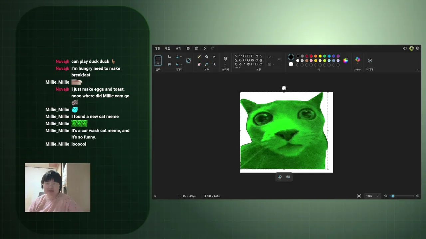Image resolution: width=426 pixels, height=239 pixels.
Task: Select Color 2 secondary white swatch
Action: pos(291,64)
